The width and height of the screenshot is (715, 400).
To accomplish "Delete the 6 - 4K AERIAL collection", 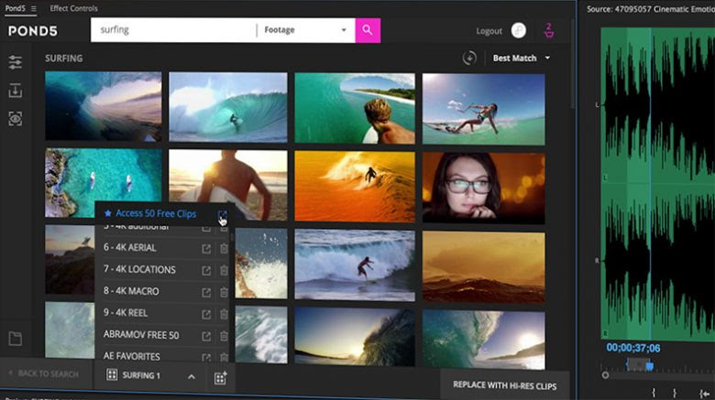I will (224, 248).
